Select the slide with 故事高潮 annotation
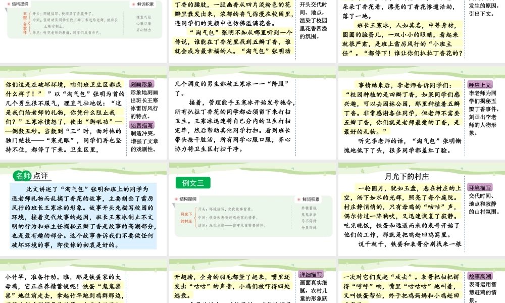This screenshot has width=505, height=303. pos(422,281)
